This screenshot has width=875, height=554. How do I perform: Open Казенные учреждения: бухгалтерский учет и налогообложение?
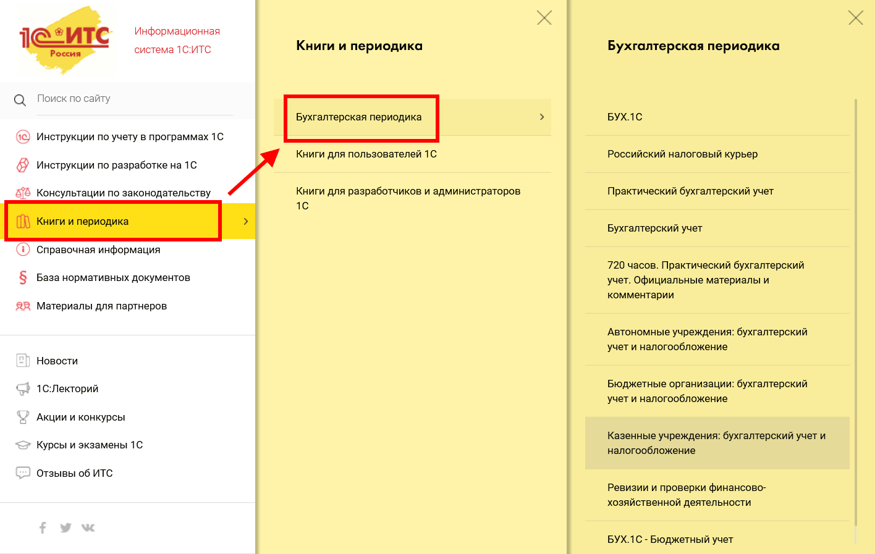tap(717, 443)
